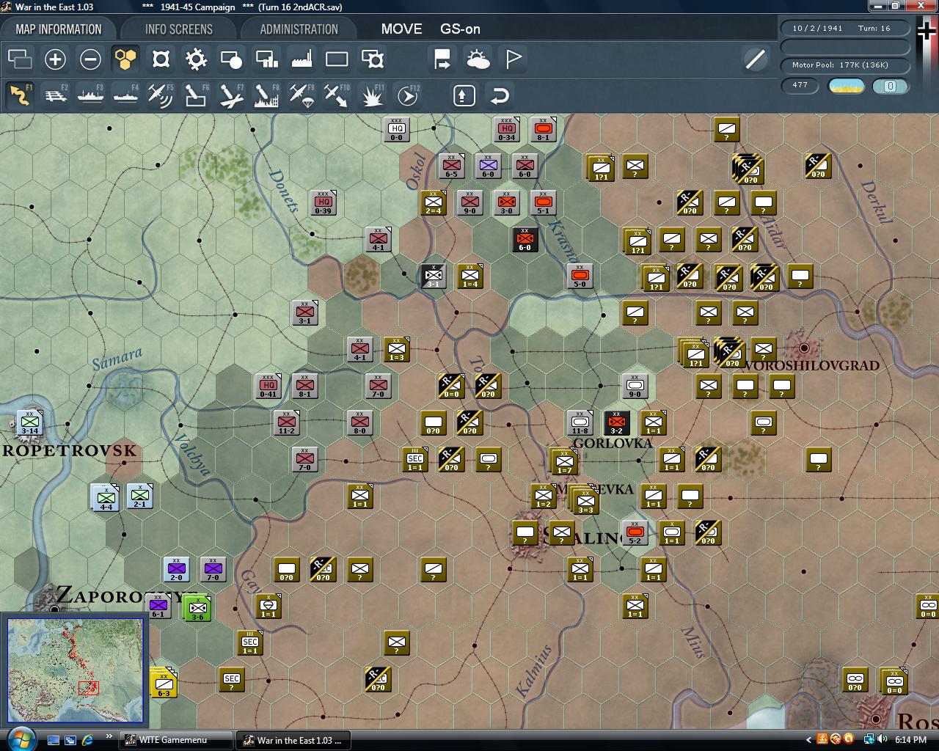This screenshot has height=751, width=939.
Task: Show weather with the sun-cloud icon
Action: [478, 59]
